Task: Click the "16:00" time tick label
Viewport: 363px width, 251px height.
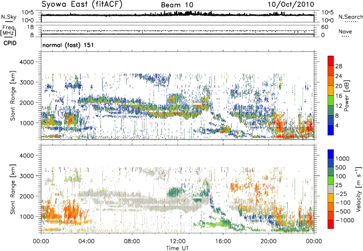Action: (x=223, y=241)
